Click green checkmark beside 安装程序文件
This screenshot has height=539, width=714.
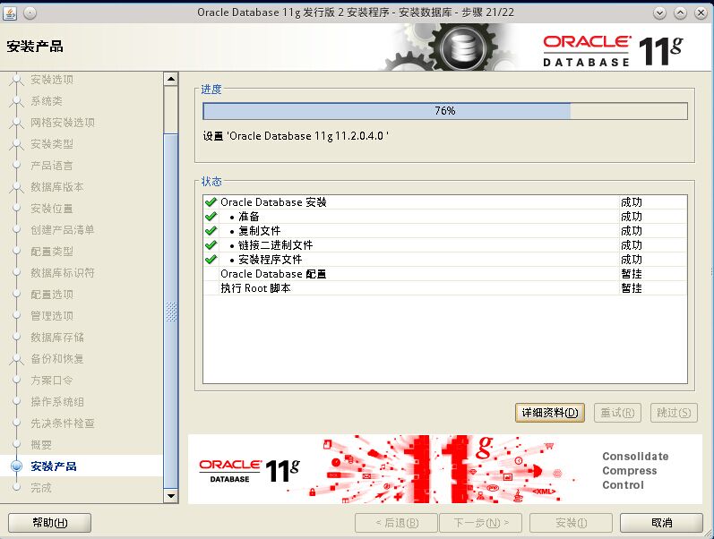coord(211,259)
